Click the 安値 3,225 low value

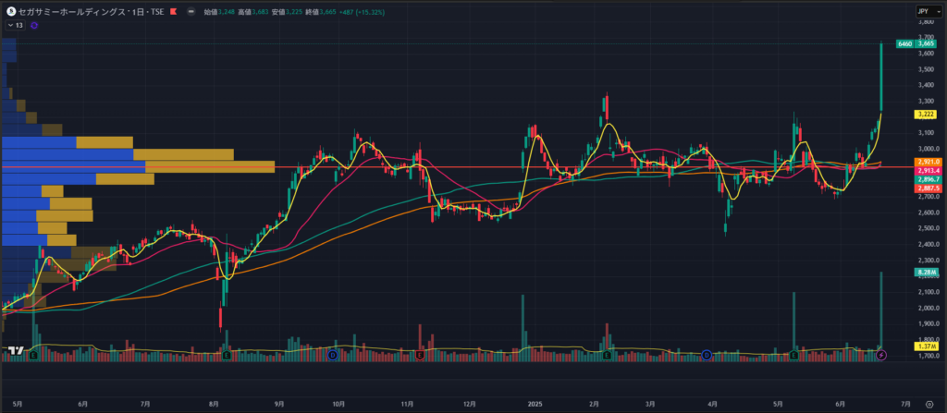287,11
